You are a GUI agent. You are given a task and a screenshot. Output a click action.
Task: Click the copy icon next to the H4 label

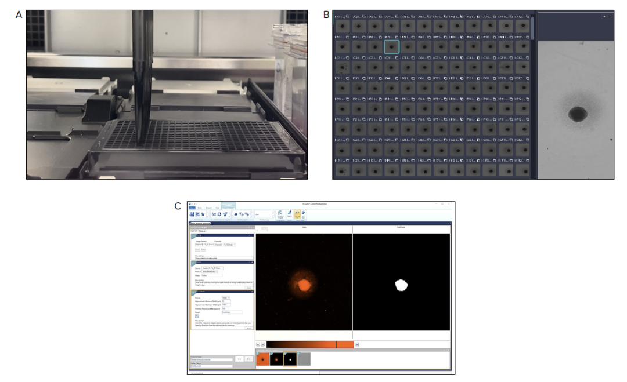(x=397, y=161)
